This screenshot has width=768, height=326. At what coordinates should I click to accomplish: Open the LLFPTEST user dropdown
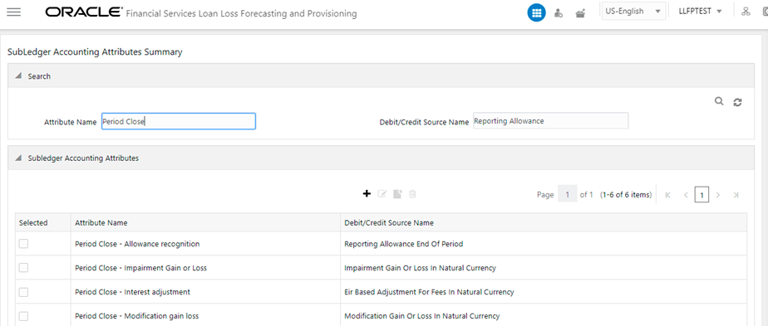(700, 12)
